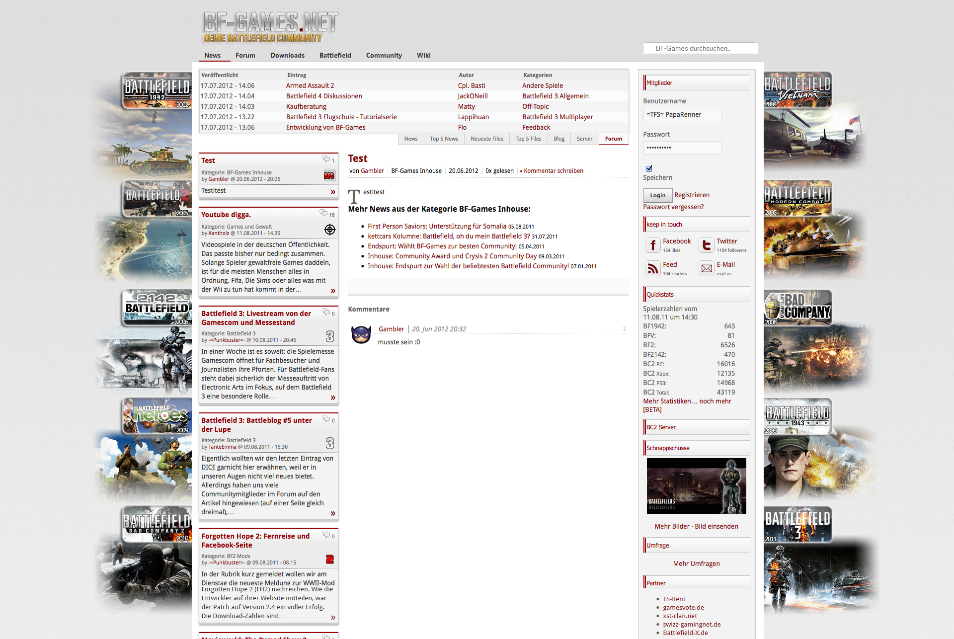Switch to the Neueste Files tab

[x=487, y=139]
